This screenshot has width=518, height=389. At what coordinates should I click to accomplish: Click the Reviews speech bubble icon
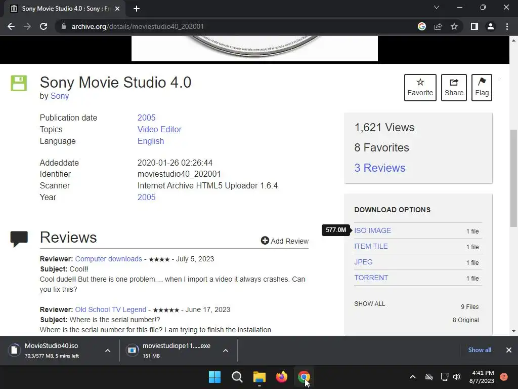[19, 239]
